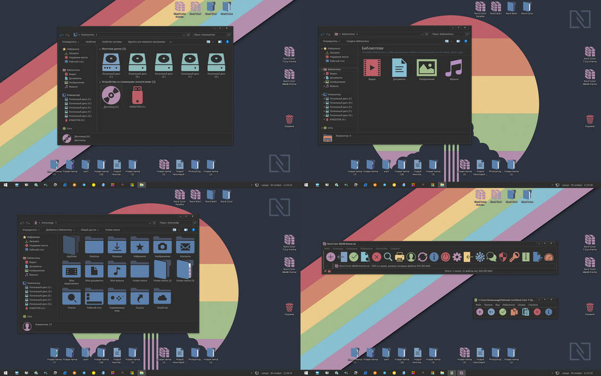Click the blue left-arrow Extract icon in 7-Zip
This screenshot has width=601, height=376.
(491, 312)
